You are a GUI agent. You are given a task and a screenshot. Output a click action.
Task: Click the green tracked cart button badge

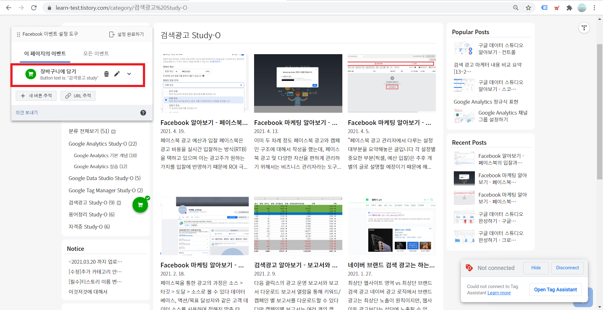point(140,205)
